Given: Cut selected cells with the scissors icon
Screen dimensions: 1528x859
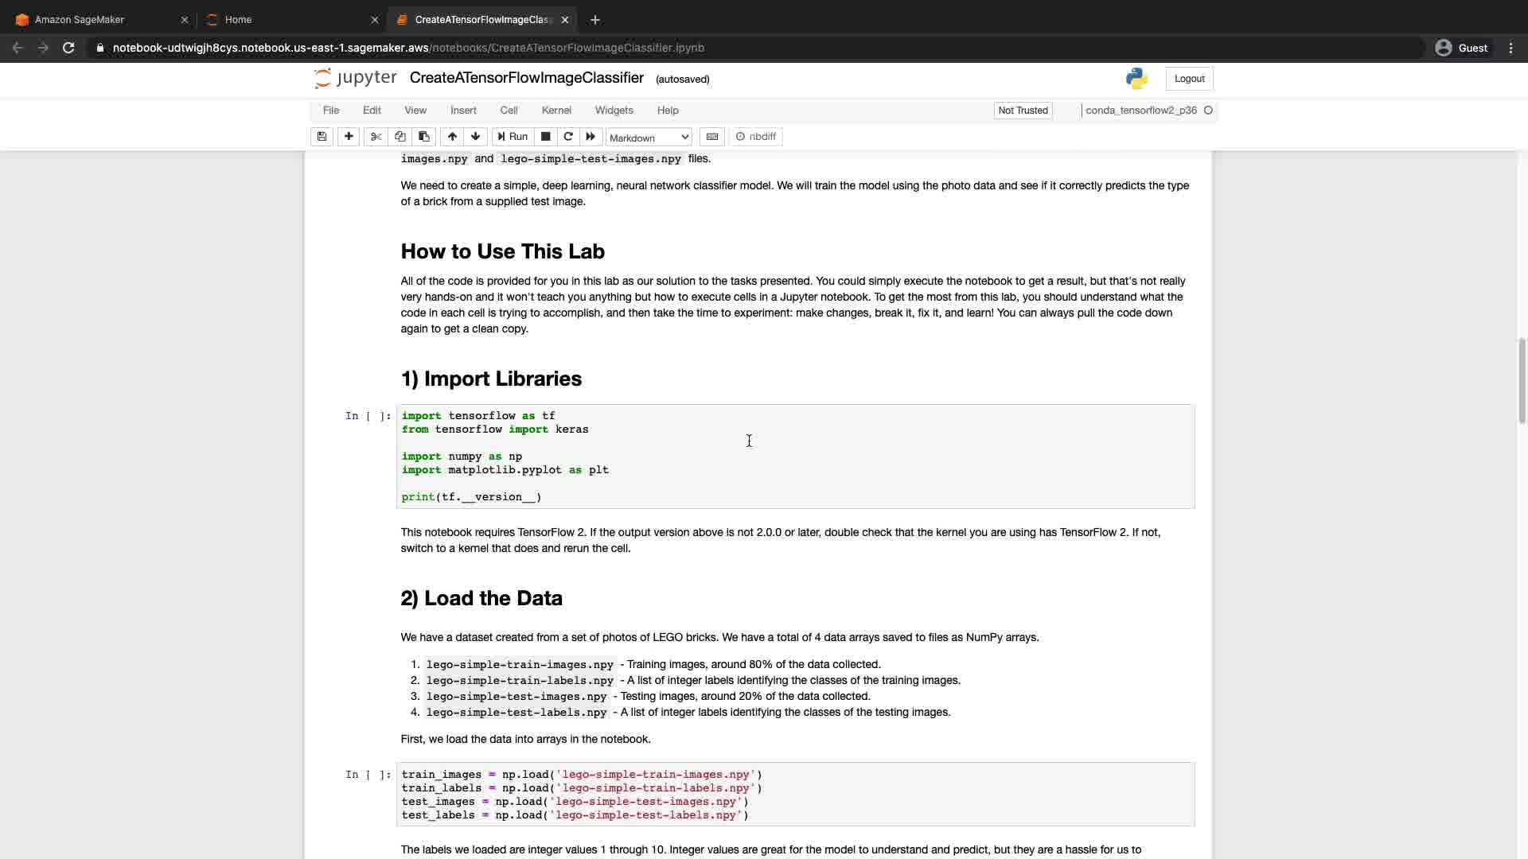Looking at the screenshot, I should click(376, 137).
